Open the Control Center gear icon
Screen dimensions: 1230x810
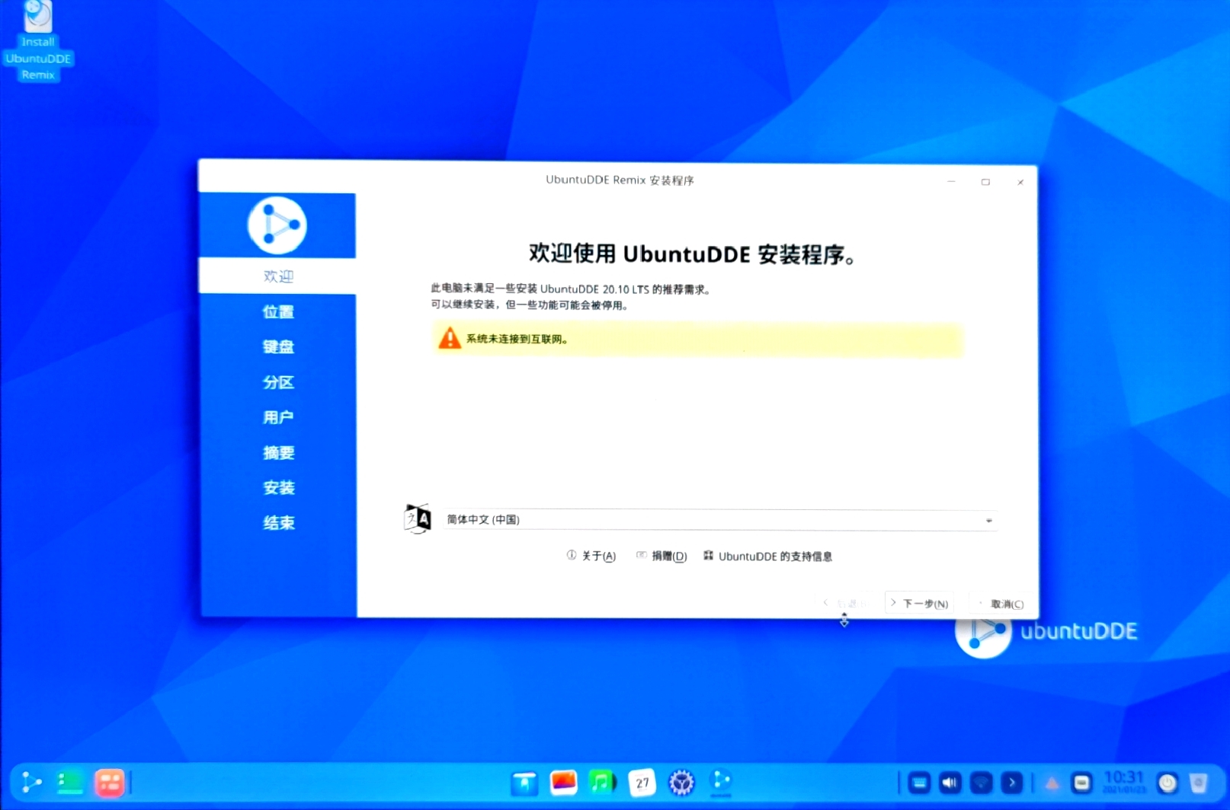point(681,782)
